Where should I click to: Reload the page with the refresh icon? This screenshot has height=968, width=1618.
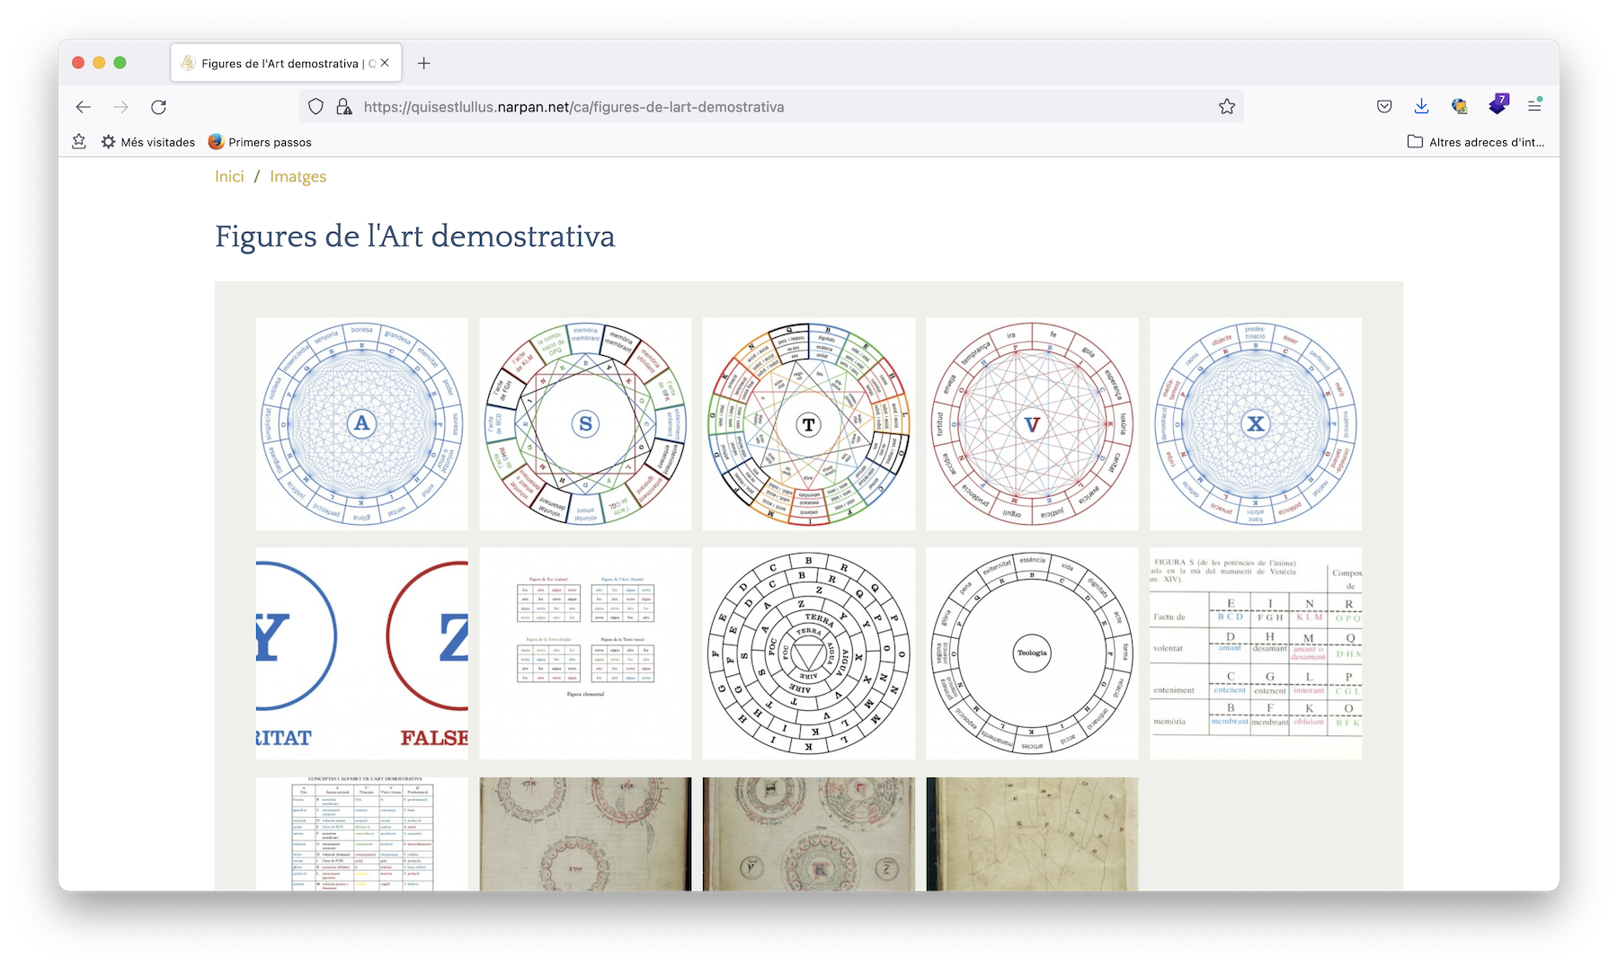pyautogui.click(x=158, y=107)
